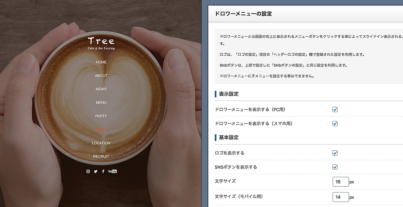Toggle ドロワーメニューを表示する（スマホ用） checkbox
403x207 pixels.
click(335, 123)
